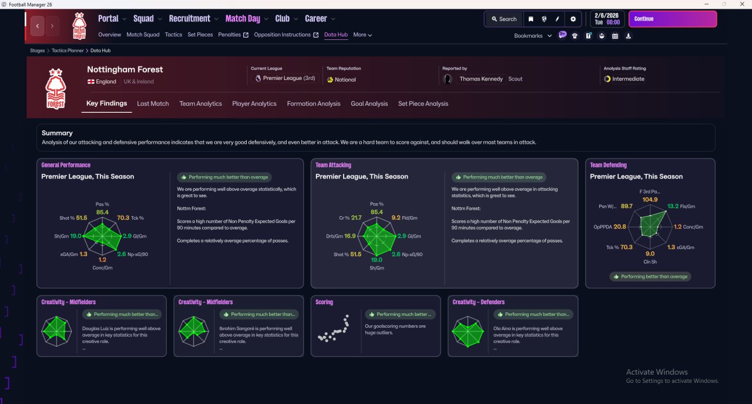Open the Premier League (3rd) link

pyautogui.click(x=285, y=78)
